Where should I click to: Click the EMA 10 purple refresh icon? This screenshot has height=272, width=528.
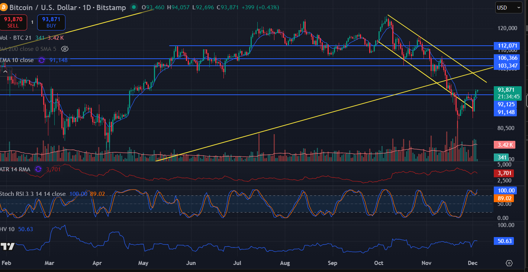click(x=42, y=60)
